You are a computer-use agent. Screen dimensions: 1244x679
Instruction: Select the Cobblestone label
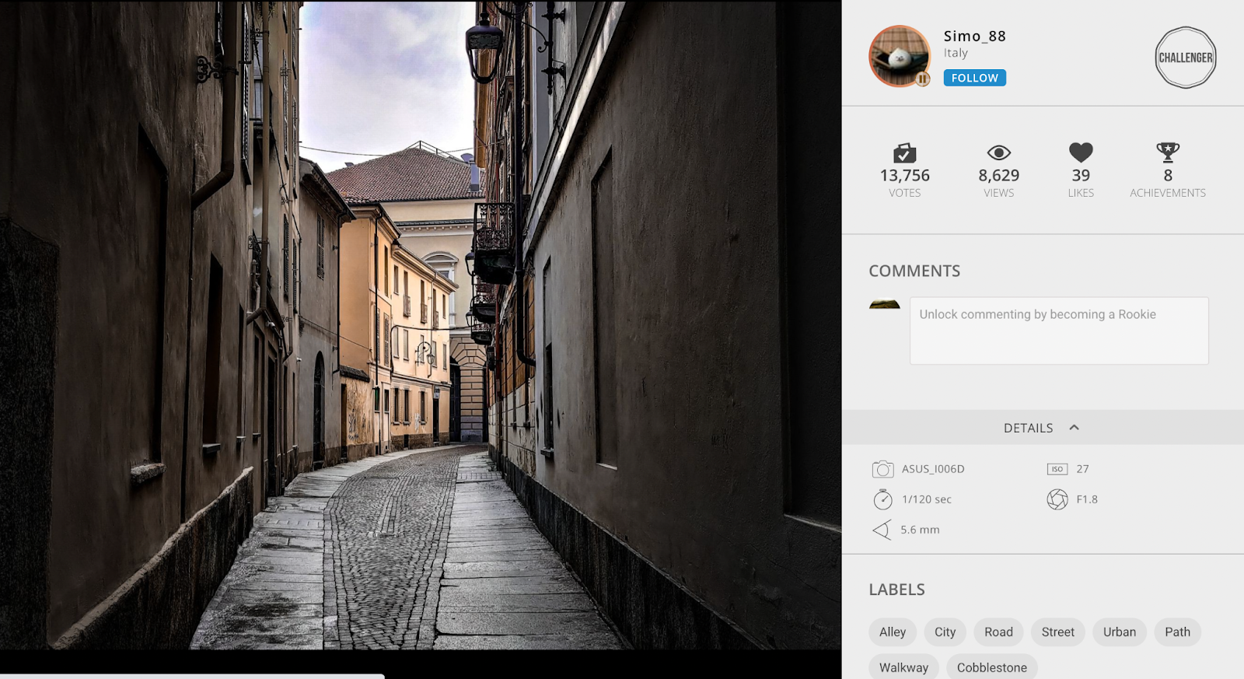point(991,667)
